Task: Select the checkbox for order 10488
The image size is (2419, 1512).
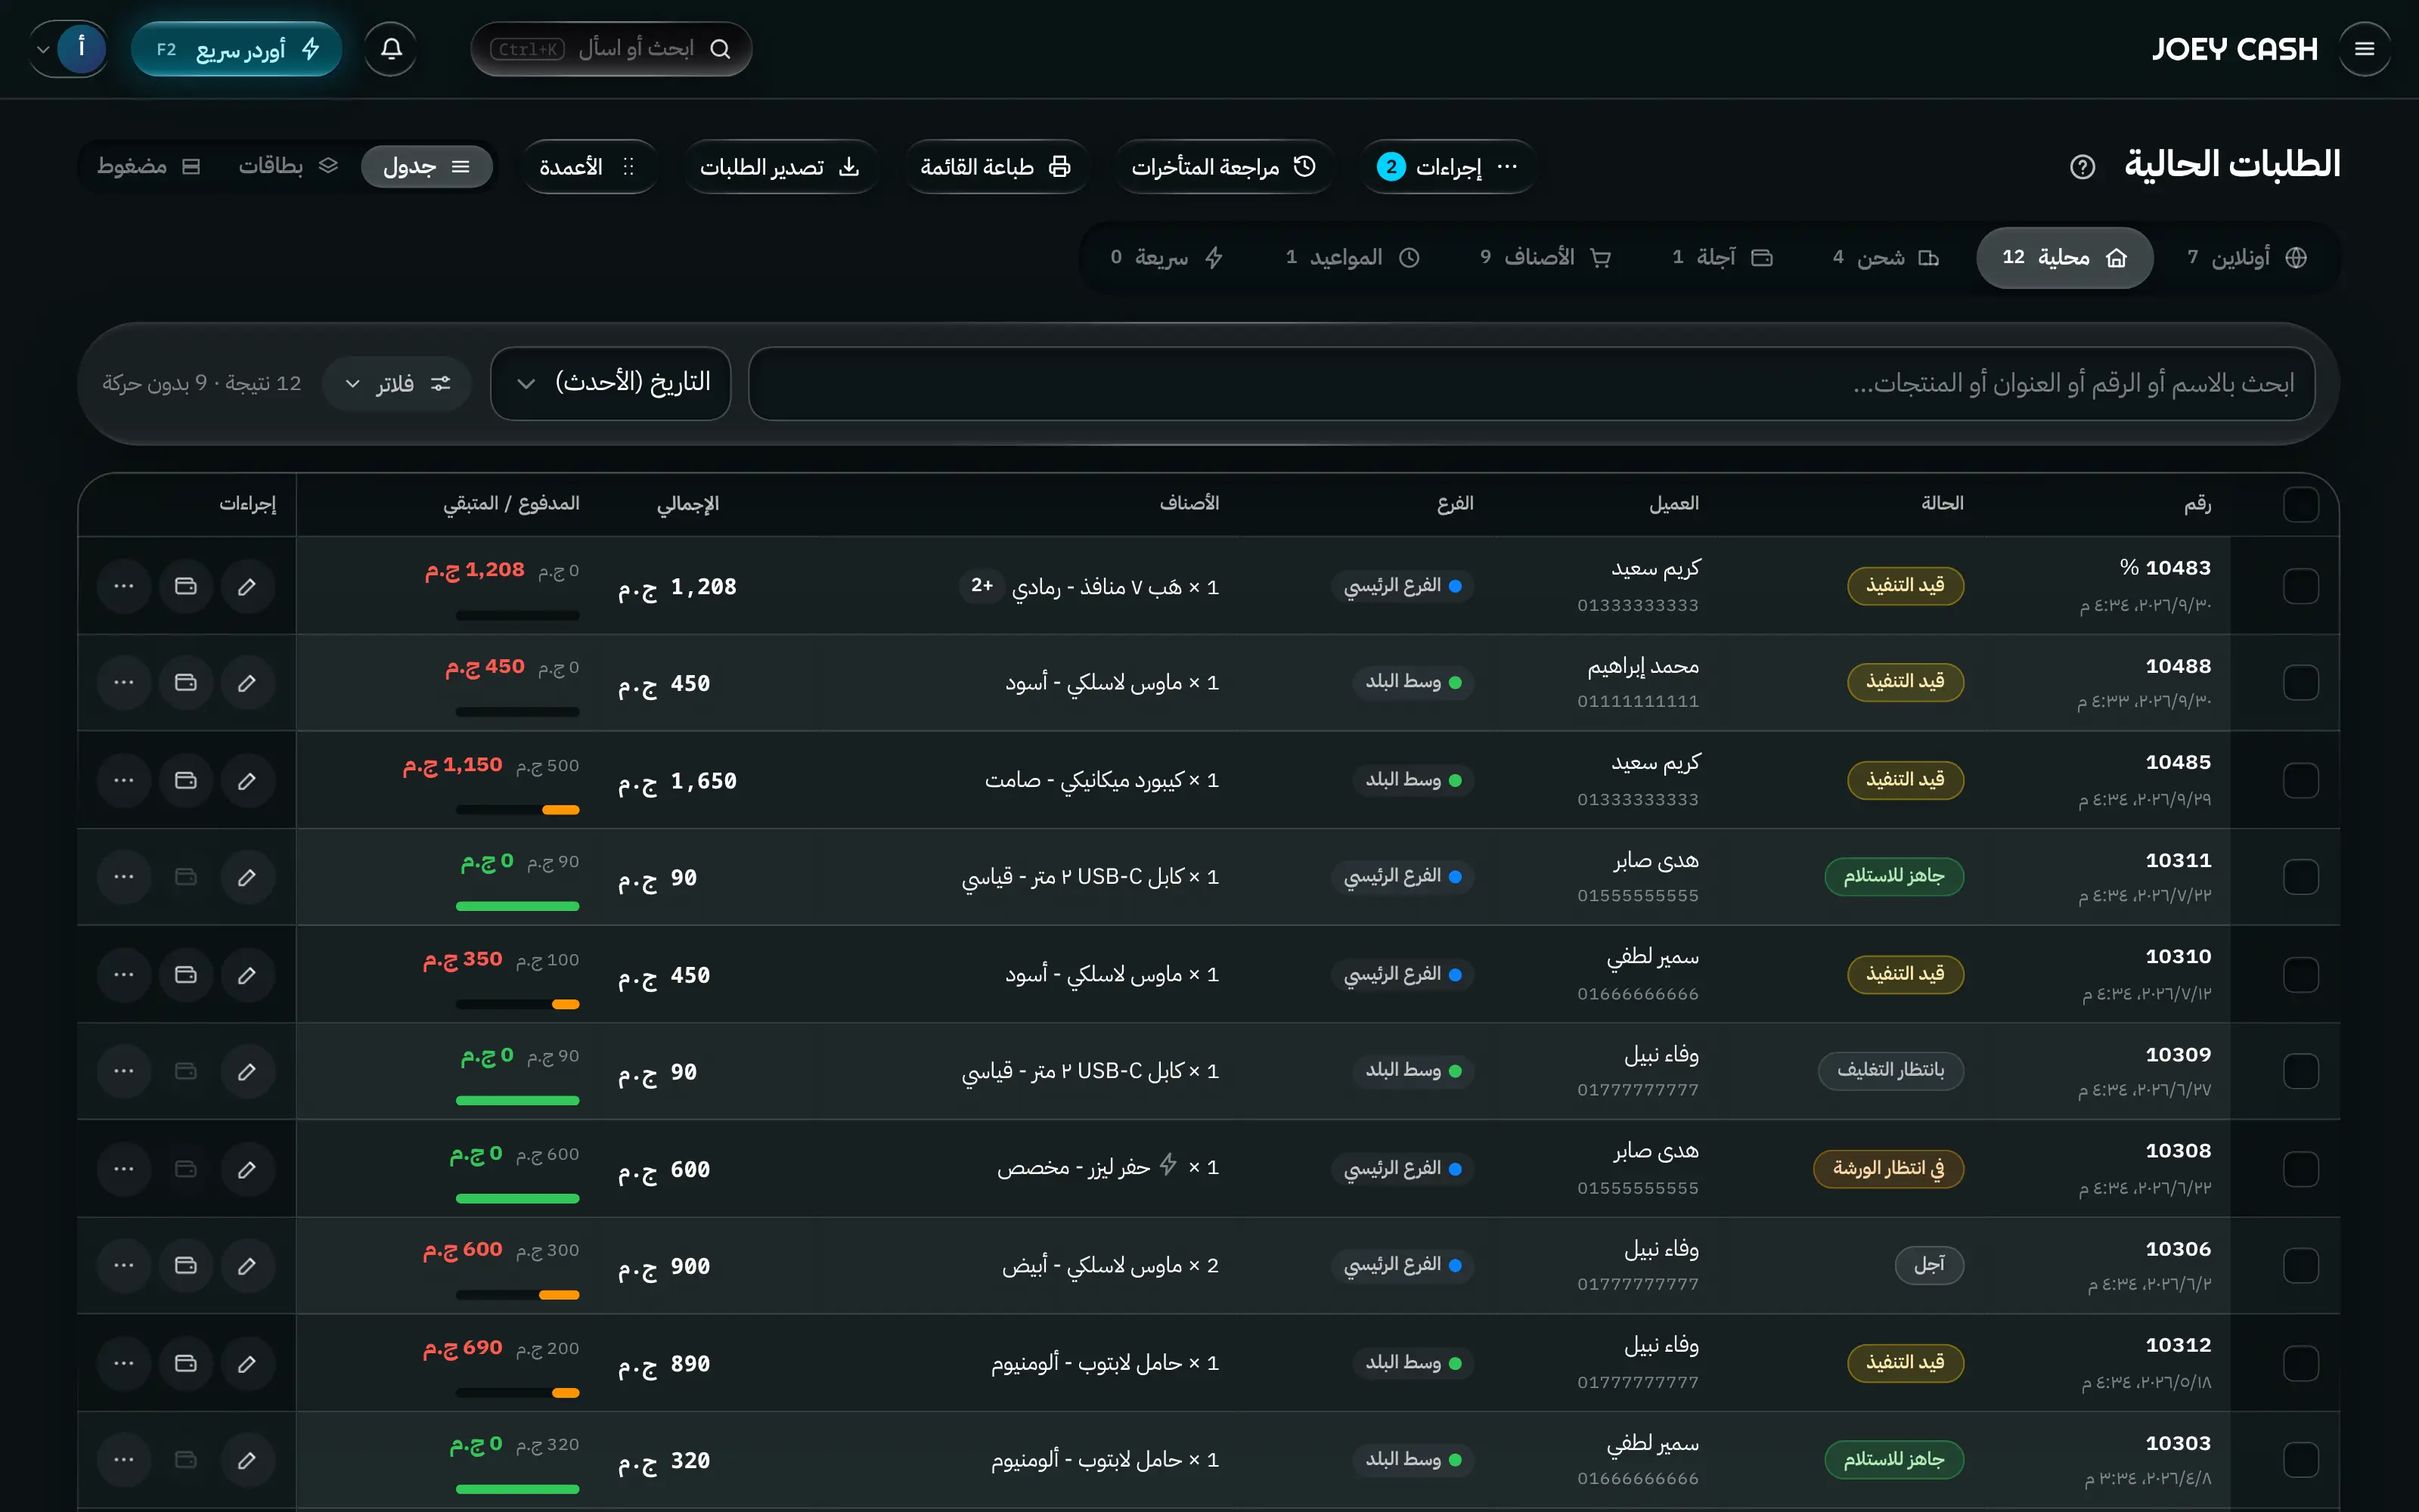Action: [2301, 683]
